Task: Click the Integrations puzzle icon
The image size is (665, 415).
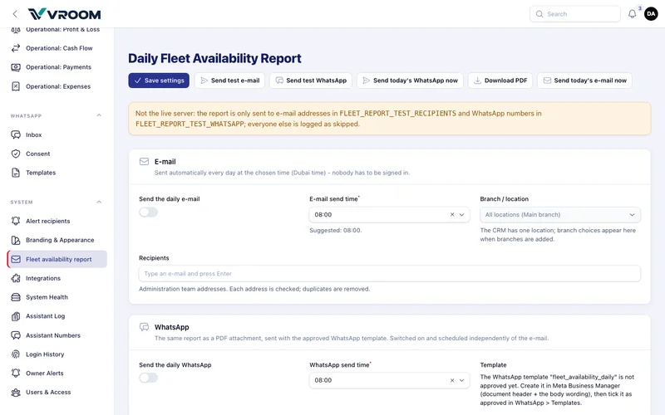Action: [x=16, y=278]
